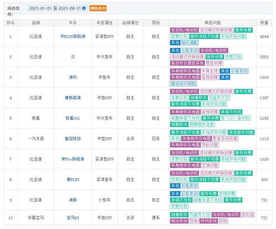Click the 品牌 column header
The height and width of the screenshot is (229, 276).
click(36, 23)
